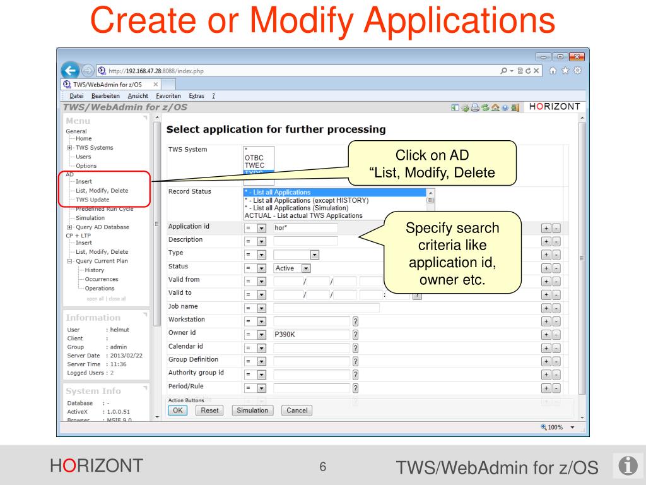Click the Cancel button
Image resolution: width=646 pixels, height=485 pixels.
(297, 410)
